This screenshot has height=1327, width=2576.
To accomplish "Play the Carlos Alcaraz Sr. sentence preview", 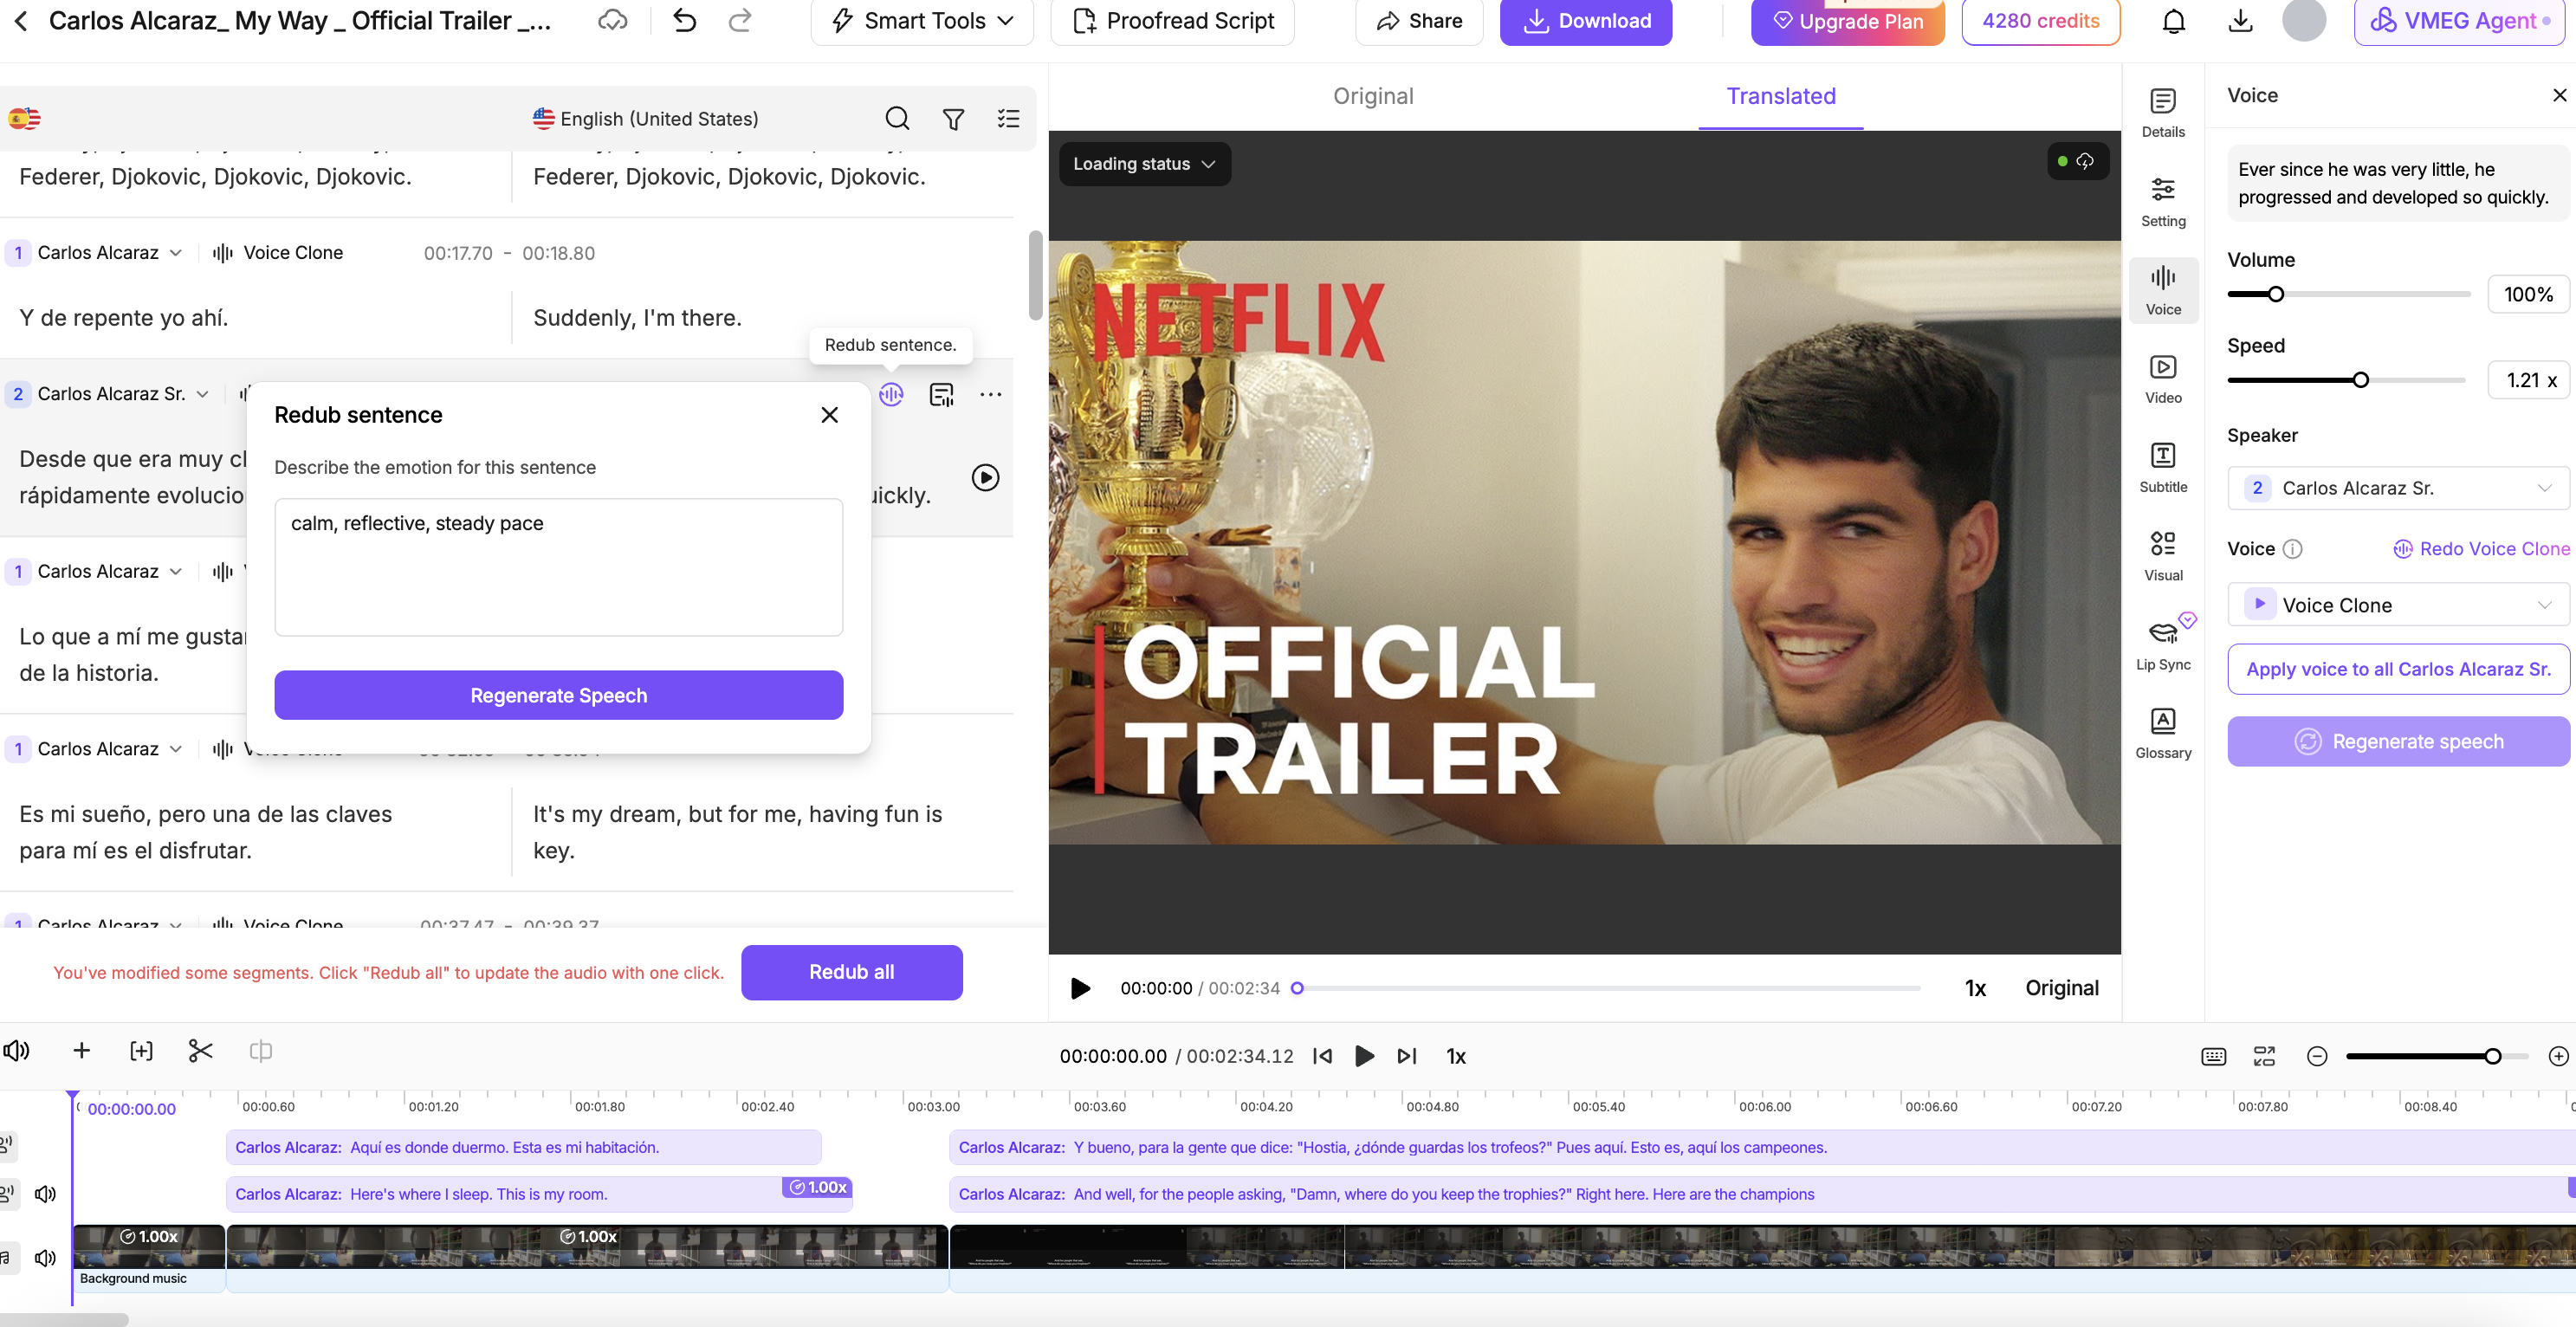I will 985,477.
